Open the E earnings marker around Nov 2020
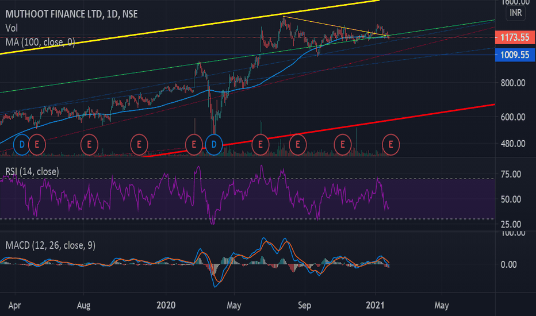Image resolution: width=536 pixels, height=316 pixels. tap(343, 145)
